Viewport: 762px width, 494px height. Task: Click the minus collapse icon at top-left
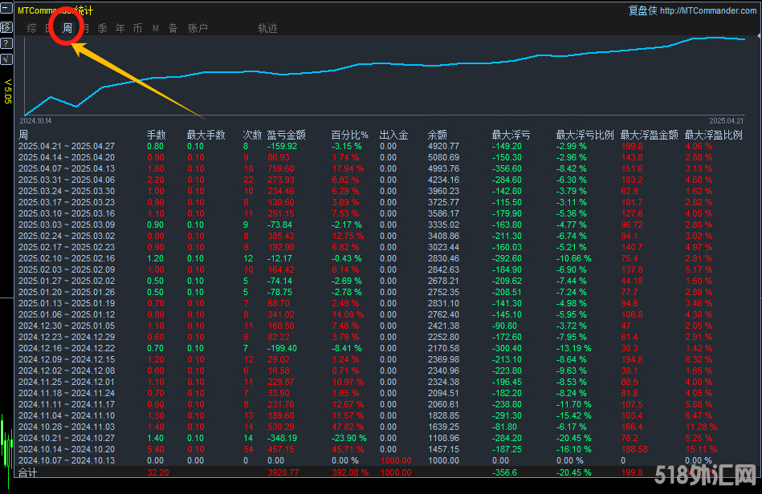point(6,10)
